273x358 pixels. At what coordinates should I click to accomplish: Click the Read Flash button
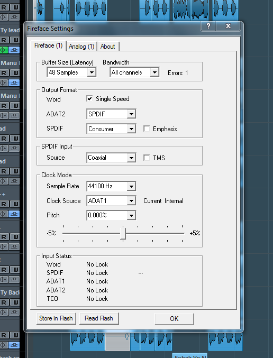[99, 318]
